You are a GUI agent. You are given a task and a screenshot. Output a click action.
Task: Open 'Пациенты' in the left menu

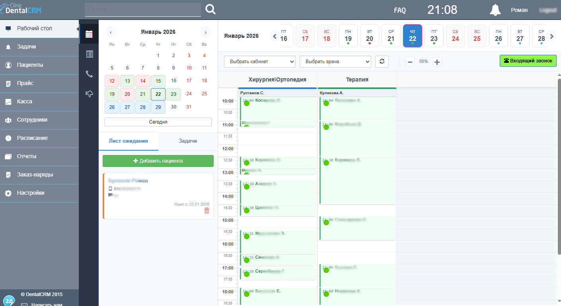[30, 65]
